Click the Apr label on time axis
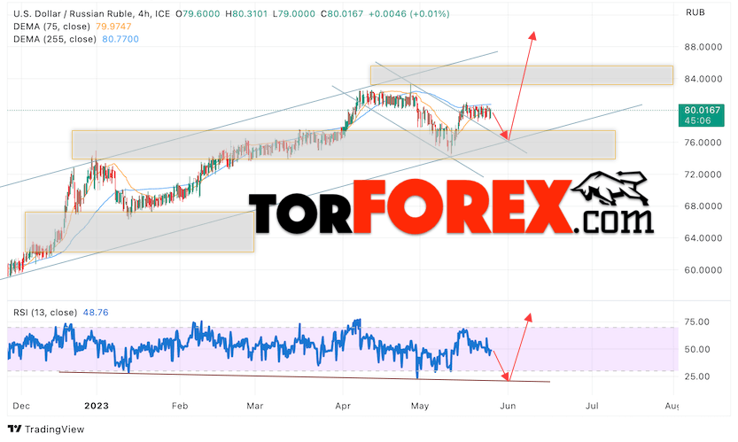Screen dimensions: 738x442 coord(343,406)
